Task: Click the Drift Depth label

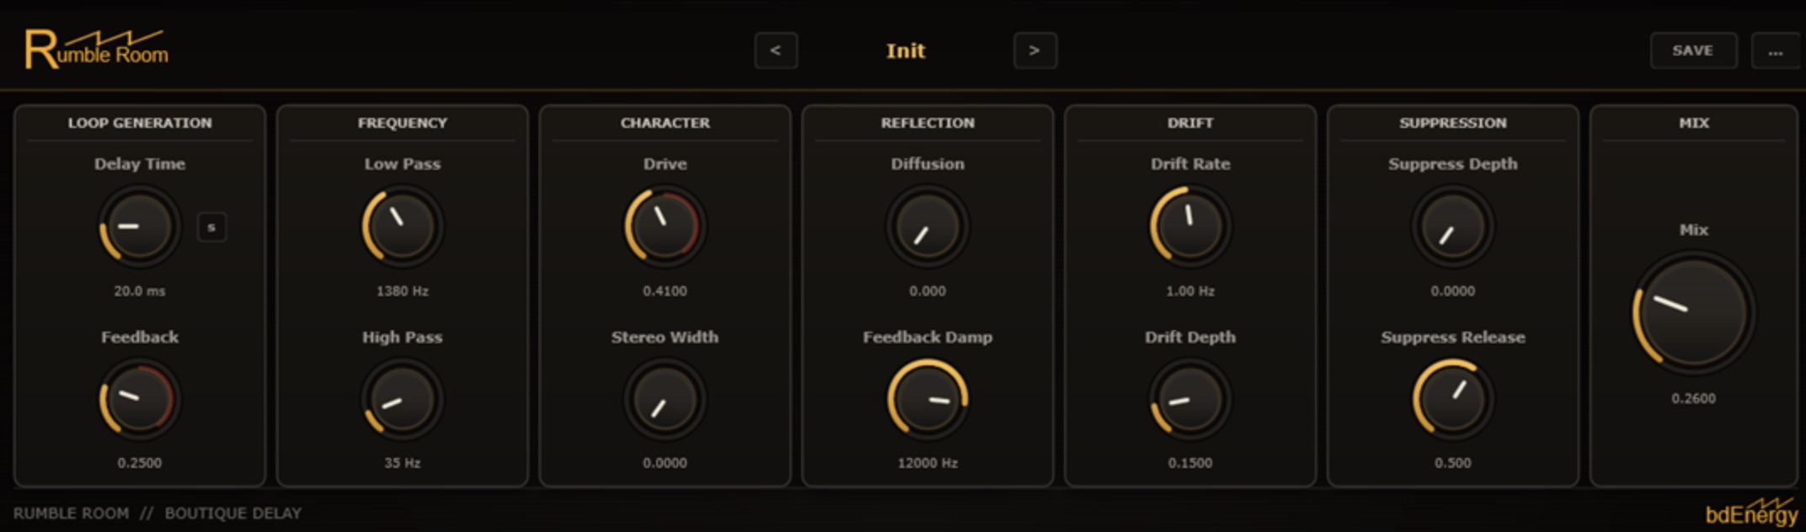Action: pos(1190,338)
